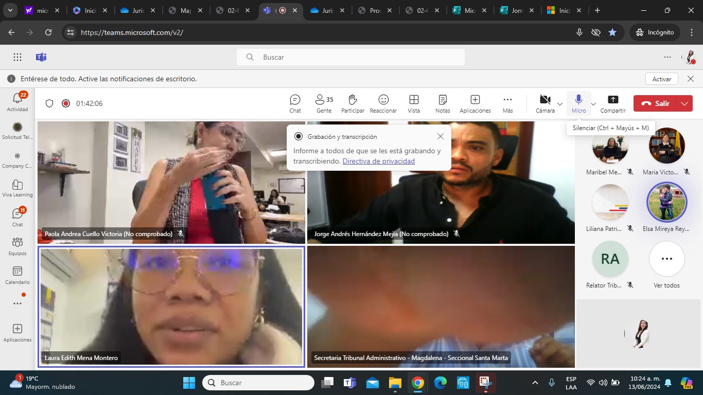Screen dimensions: 703x395
Task: Raise hand with Participar button
Action: tap(353, 103)
